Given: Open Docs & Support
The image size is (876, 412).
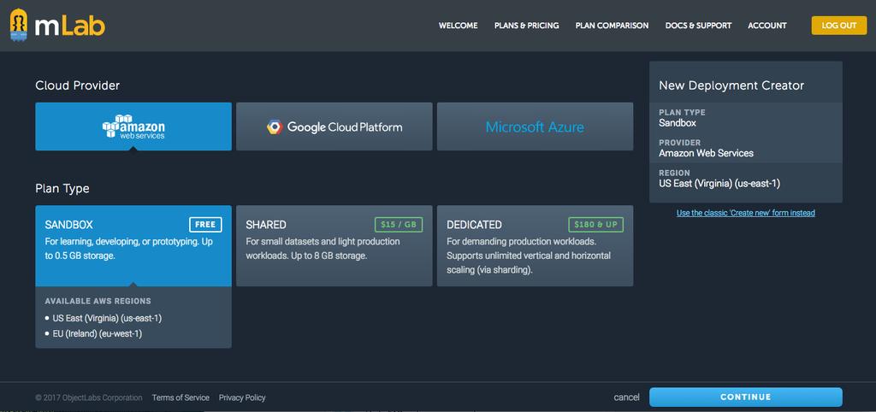Looking at the screenshot, I should click(698, 26).
